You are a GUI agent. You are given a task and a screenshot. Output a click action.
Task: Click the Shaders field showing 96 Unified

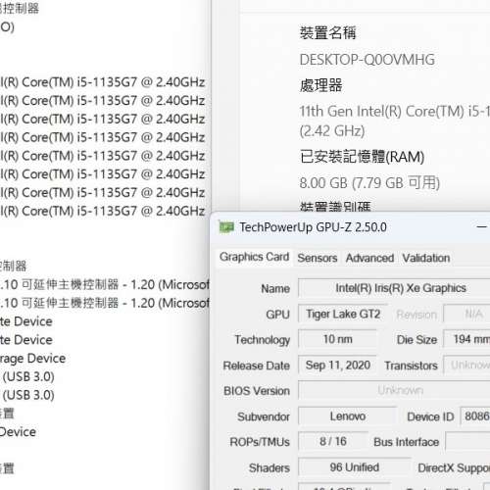click(355, 467)
